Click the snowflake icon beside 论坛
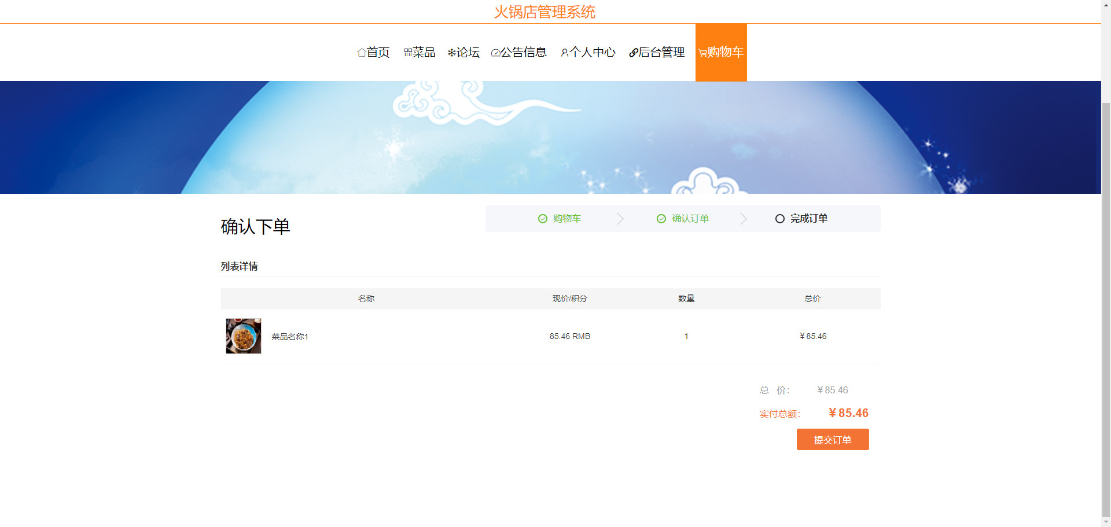 452,53
